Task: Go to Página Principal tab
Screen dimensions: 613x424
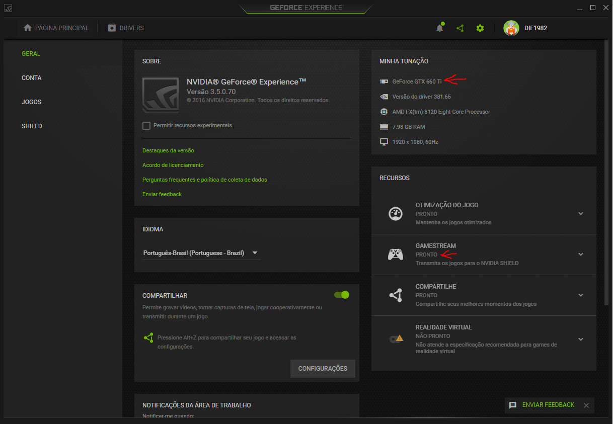Action: (56, 28)
